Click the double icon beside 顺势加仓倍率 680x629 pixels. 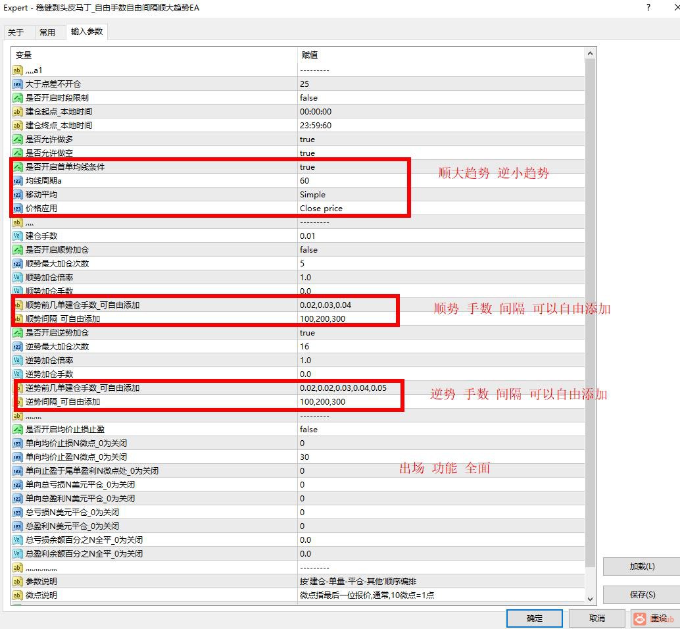pos(17,278)
